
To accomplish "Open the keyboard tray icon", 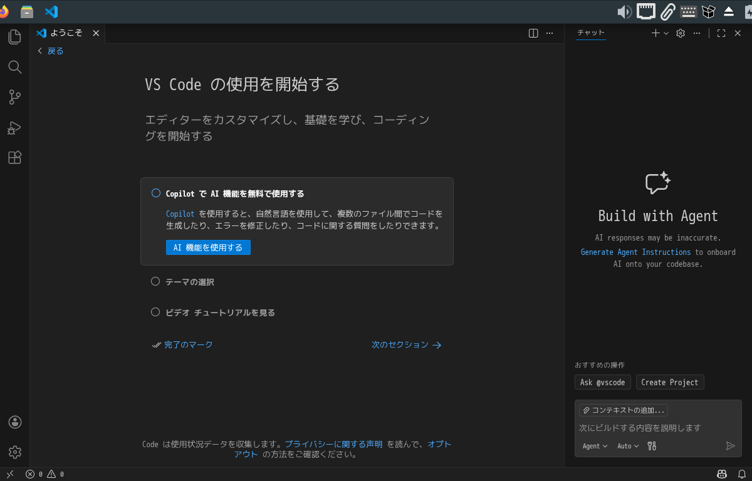I will tap(689, 11).
